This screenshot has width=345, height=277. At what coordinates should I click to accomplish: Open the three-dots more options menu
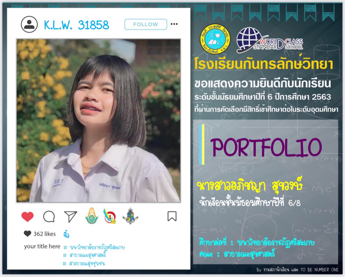(x=174, y=24)
